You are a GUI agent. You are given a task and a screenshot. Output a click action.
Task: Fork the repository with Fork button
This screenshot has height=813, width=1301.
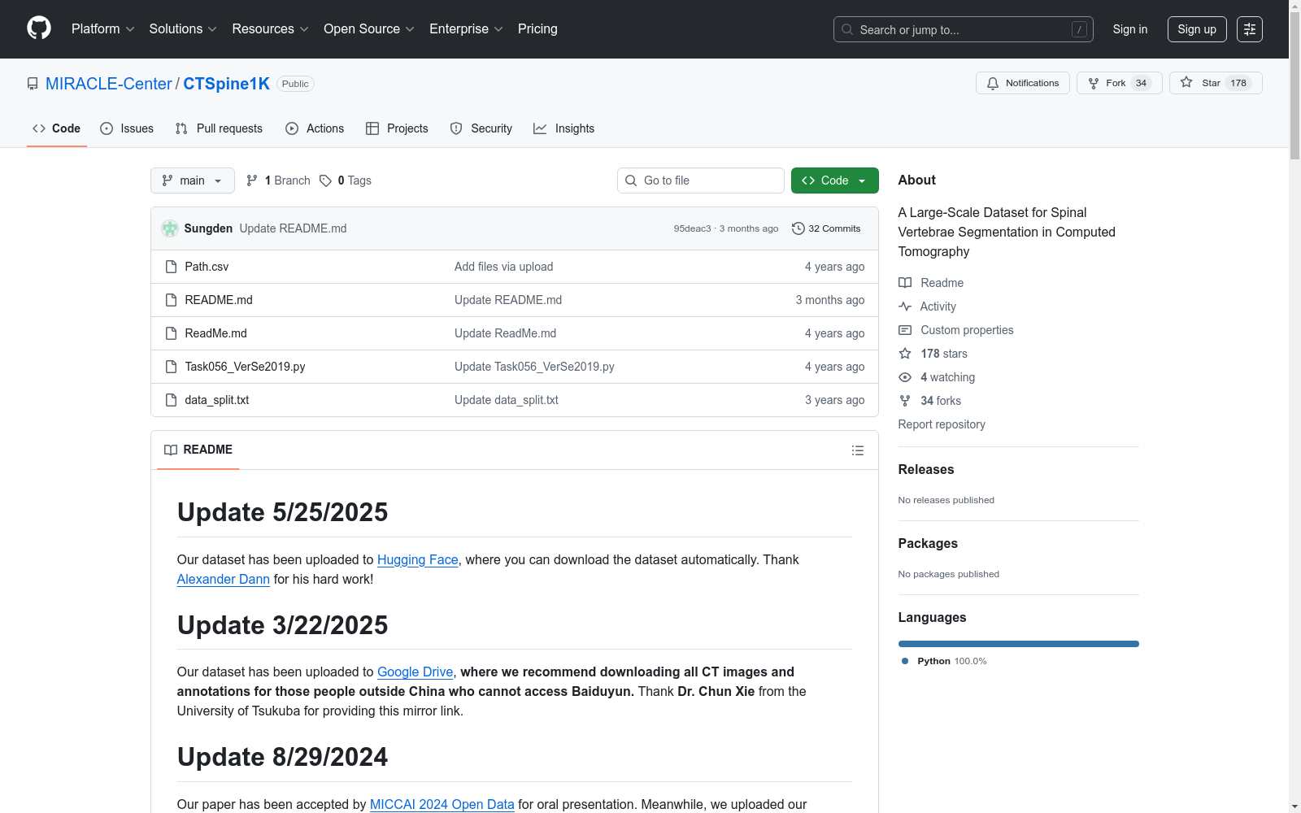click(x=1120, y=83)
